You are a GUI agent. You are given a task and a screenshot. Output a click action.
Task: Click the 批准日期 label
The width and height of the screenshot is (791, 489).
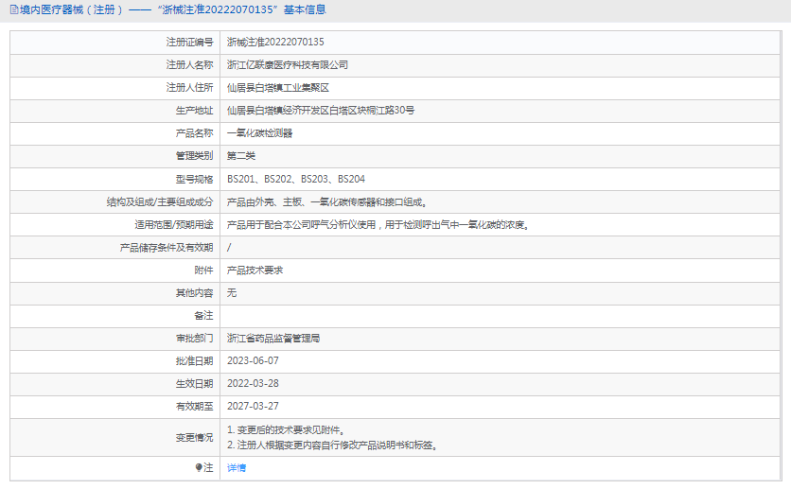click(x=194, y=361)
